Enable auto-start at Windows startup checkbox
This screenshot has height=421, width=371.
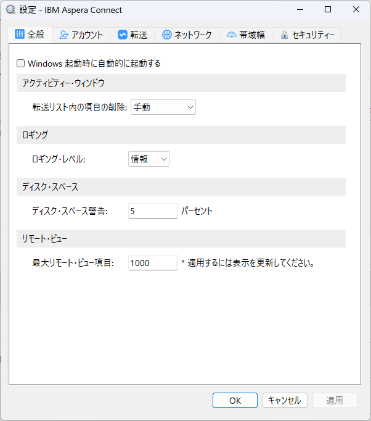click(20, 64)
